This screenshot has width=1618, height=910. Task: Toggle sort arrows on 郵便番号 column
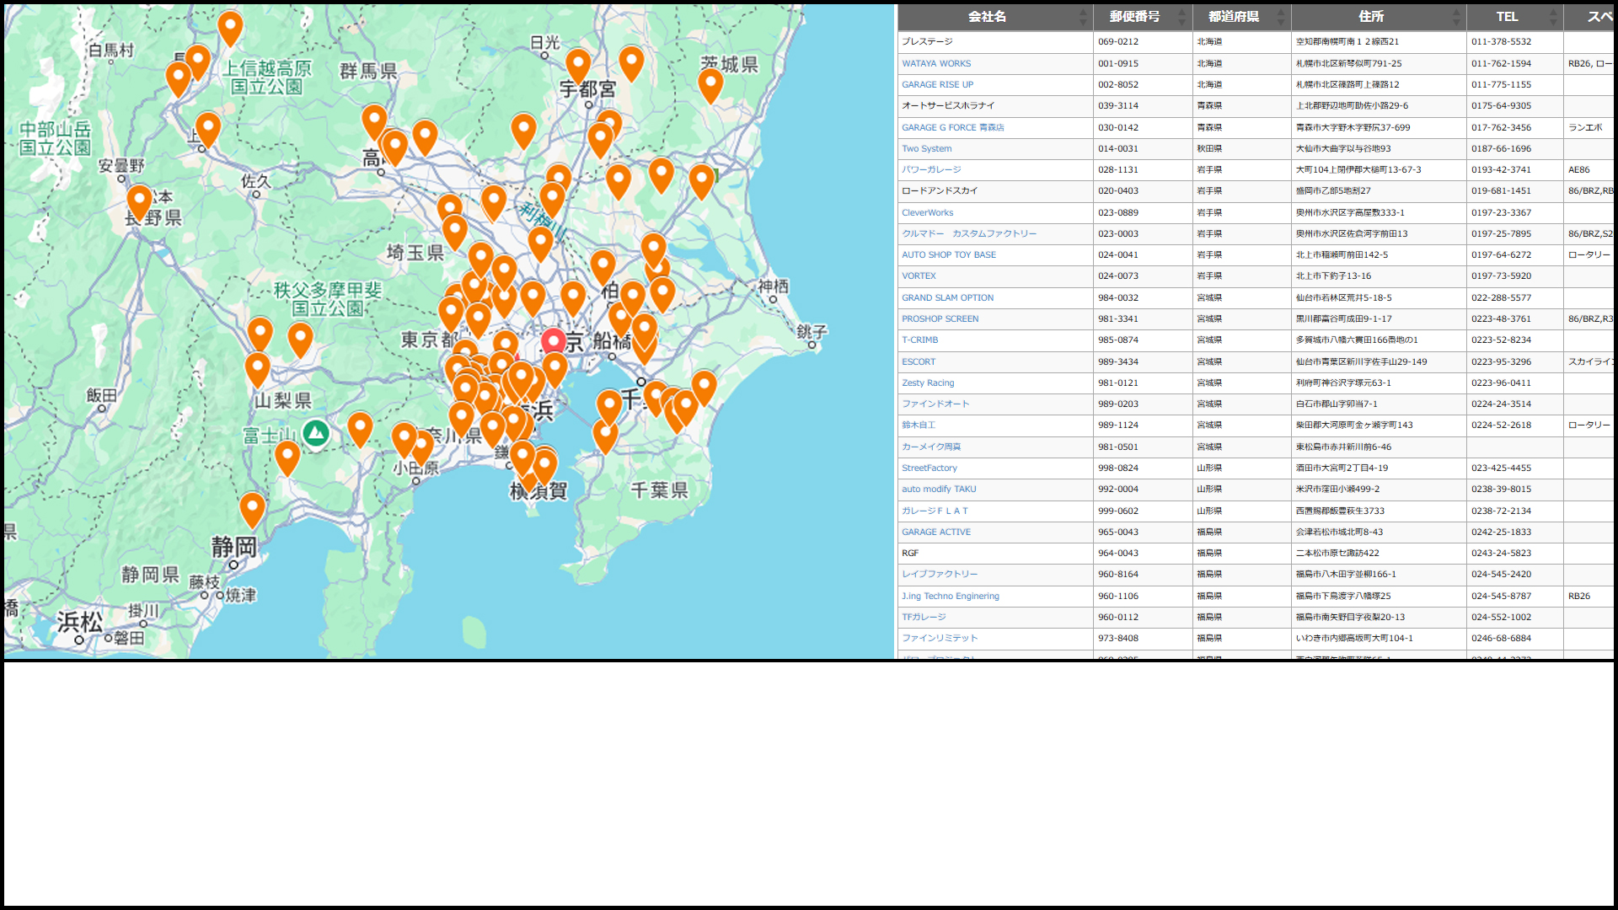click(x=1181, y=17)
